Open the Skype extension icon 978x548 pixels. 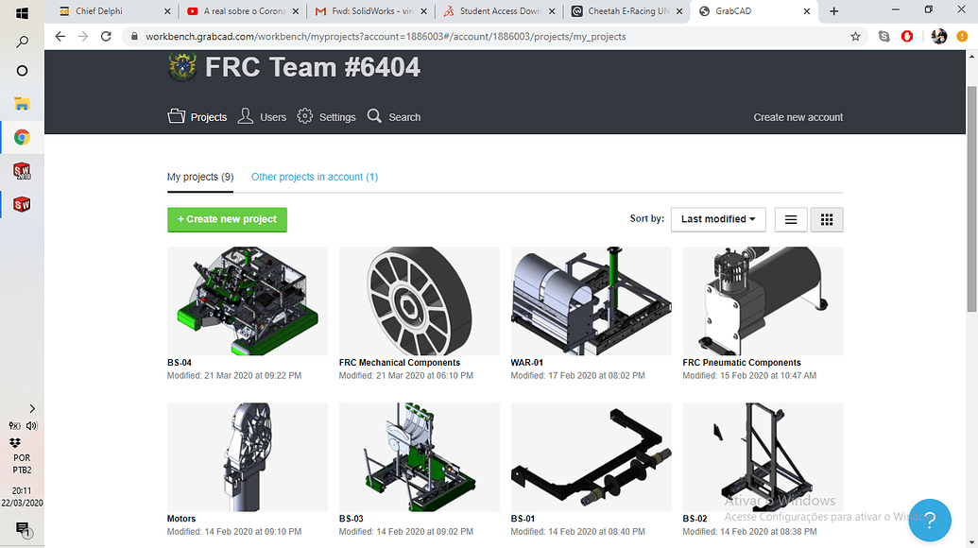pyautogui.click(x=884, y=36)
